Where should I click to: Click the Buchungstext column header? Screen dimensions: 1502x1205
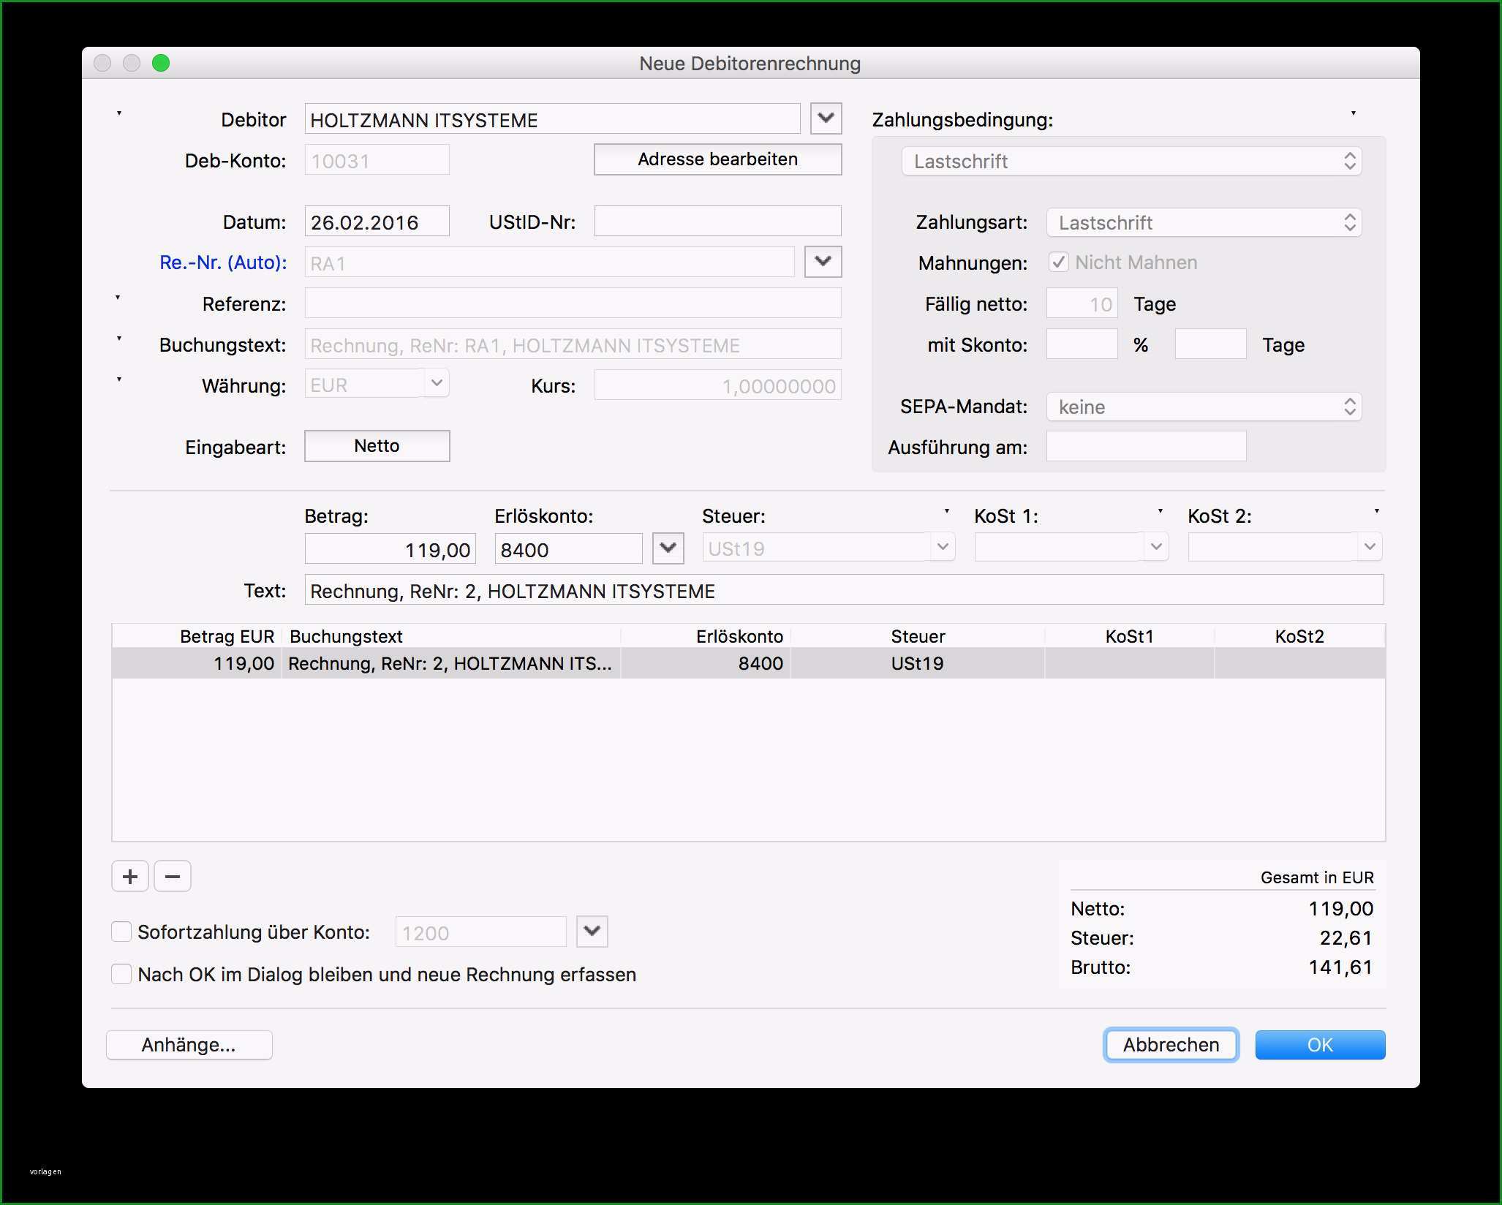pyautogui.click(x=451, y=636)
